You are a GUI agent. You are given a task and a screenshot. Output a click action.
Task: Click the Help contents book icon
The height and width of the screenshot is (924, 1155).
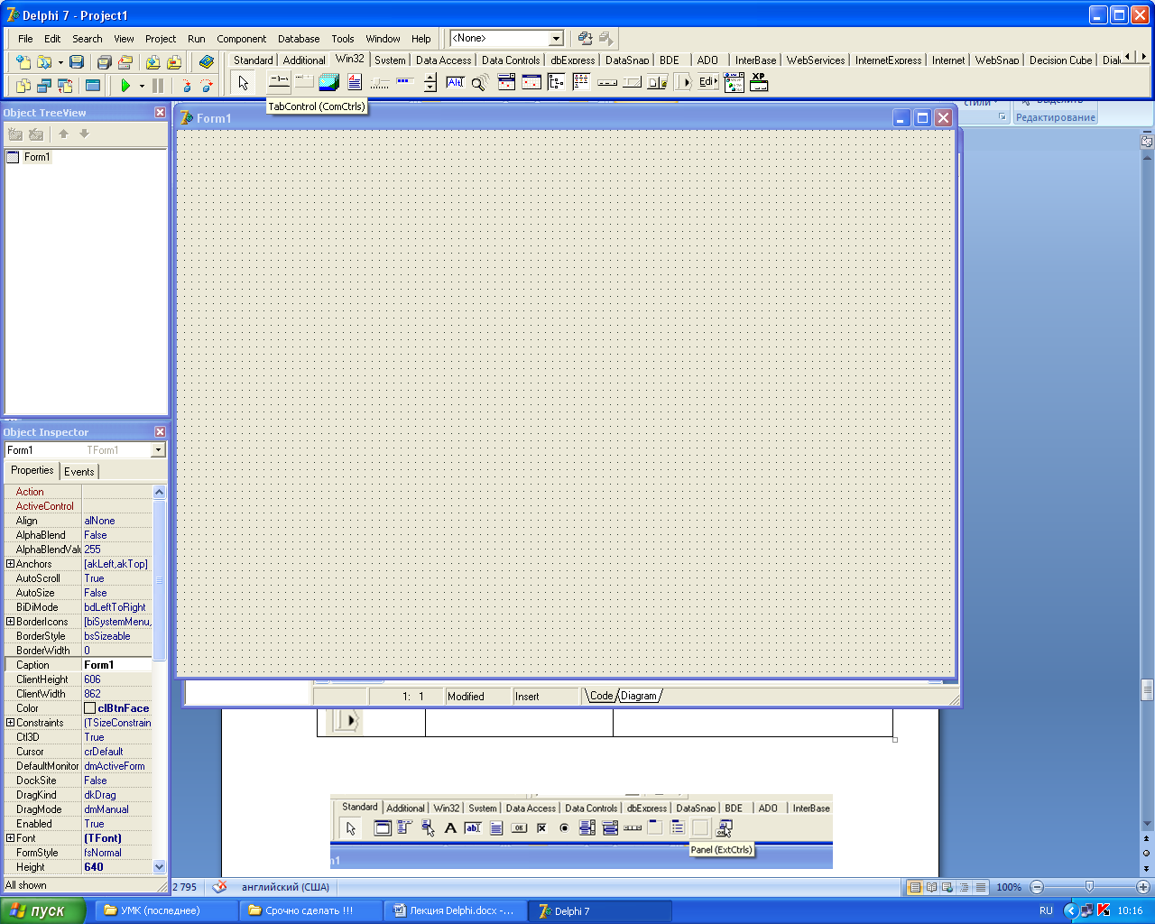pyautogui.click(x=207, y=62)
